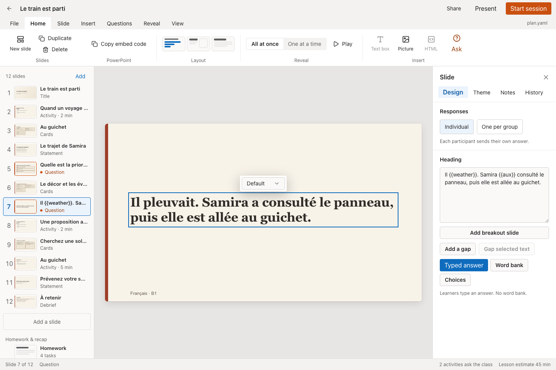Open the Questions ribbon tab
This screenshot has width=556, height=370.
coord(119,24)
